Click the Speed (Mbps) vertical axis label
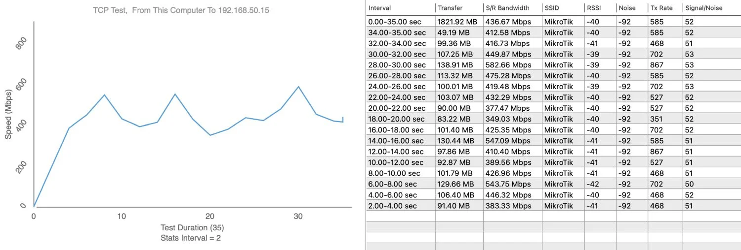 coord(8,115)
